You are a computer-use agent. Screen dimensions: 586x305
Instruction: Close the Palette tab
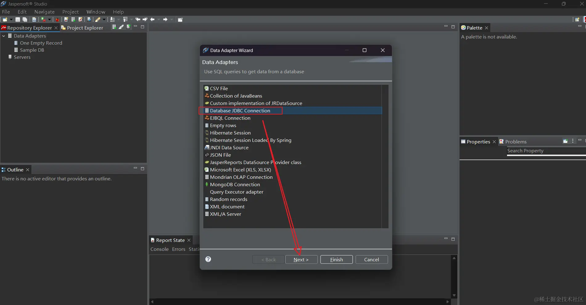(486, 28)
